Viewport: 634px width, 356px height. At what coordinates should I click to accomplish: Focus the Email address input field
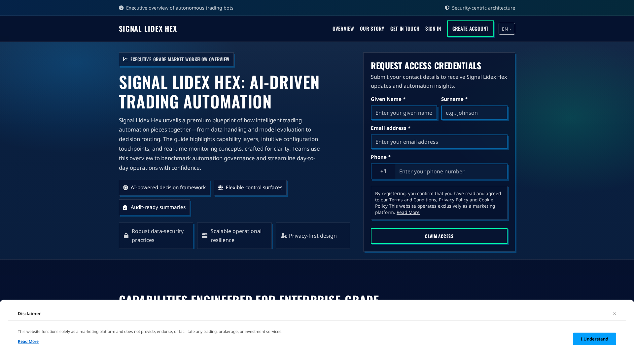coord(439,142)
